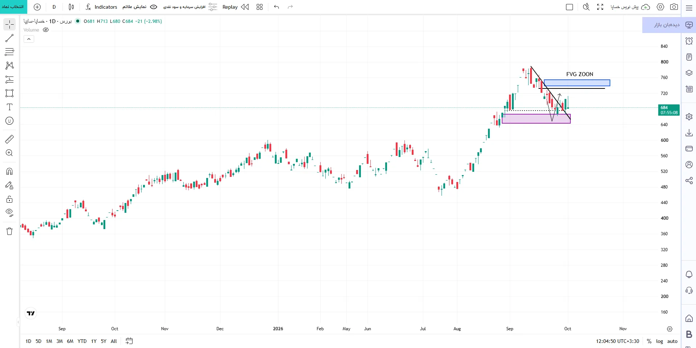Select the text annotation tool
696x348 pixels.
9,107
